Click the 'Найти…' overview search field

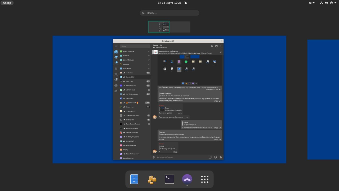169,13
